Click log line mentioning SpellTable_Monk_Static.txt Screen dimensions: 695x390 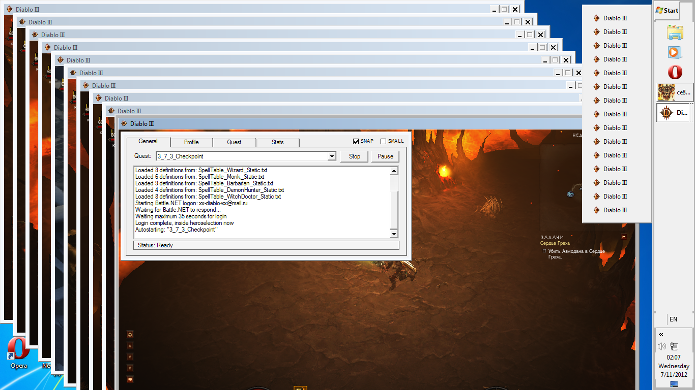[200, 177]
